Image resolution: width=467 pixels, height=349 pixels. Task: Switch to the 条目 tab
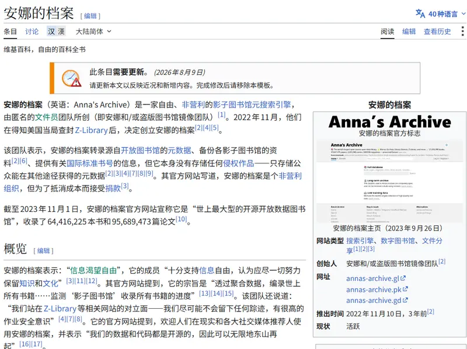point(10,32)
